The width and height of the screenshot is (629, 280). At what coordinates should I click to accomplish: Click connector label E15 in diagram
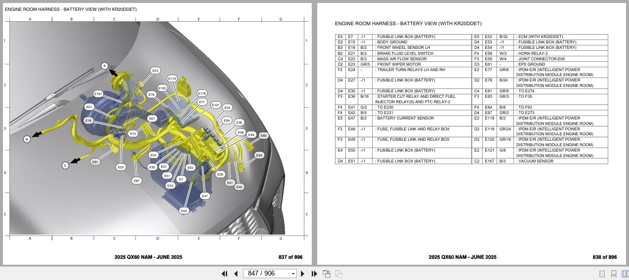133,134
